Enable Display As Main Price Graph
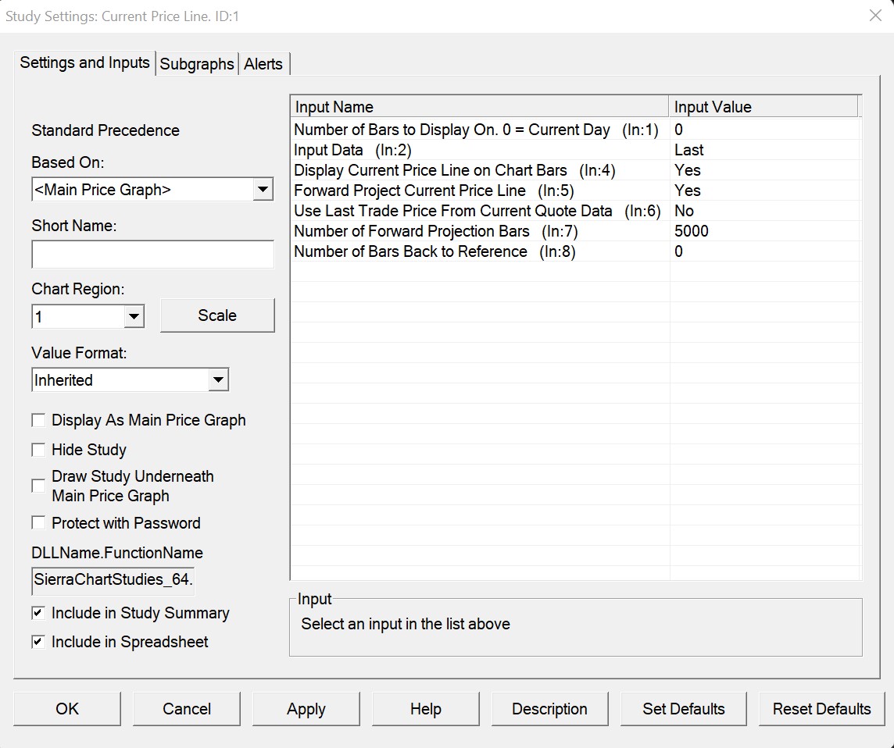Image resolution: width=894 pixels, height=748 pixels. [x=38, y=421]
